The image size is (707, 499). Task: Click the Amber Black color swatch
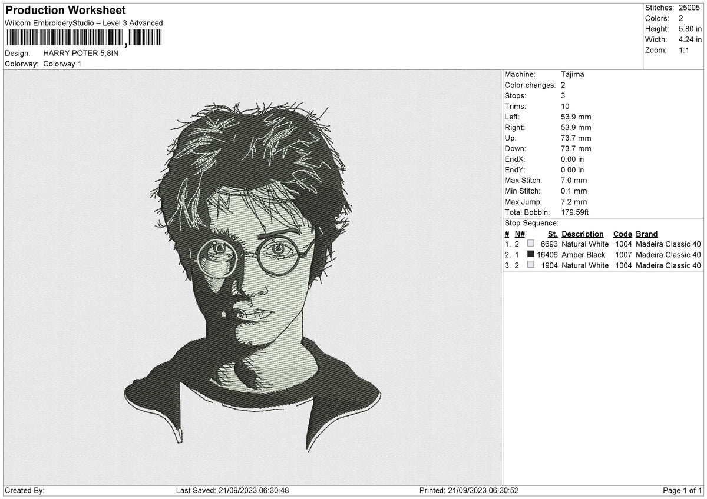click(x=531, y=255)
